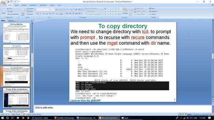Image resolution: width=214 pixels, height=120 pixels.
Task: Click the Quick Styles button
Action: tap(131, 12)
